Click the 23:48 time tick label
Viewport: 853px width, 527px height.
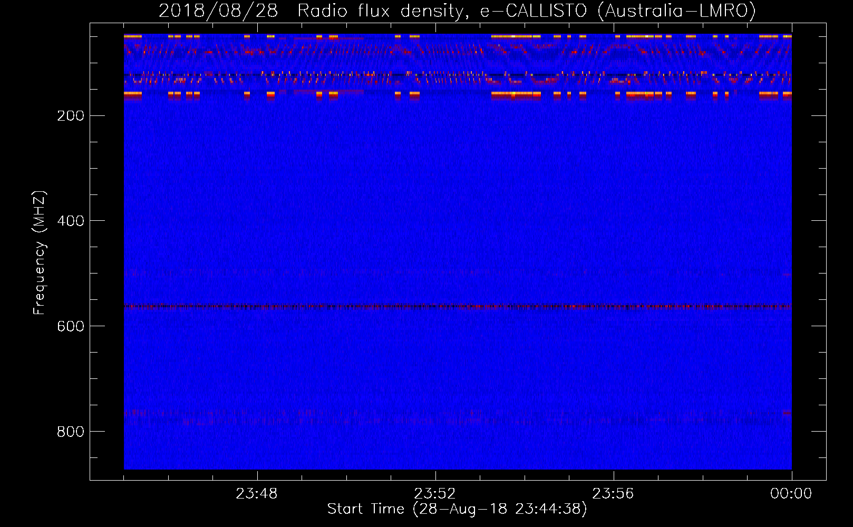[257, 494]
